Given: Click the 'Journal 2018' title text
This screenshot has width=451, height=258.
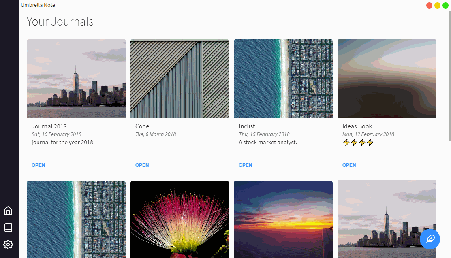Looking at the screenshot, I should [49, 126].
